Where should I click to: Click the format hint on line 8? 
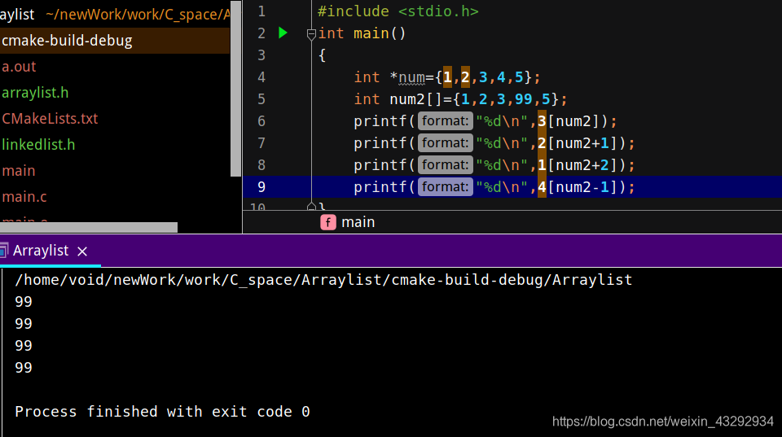click(445, 165)
